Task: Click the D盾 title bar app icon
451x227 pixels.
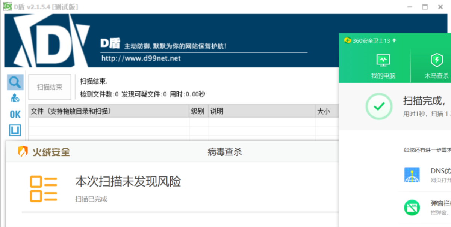Action: point(8,7)
